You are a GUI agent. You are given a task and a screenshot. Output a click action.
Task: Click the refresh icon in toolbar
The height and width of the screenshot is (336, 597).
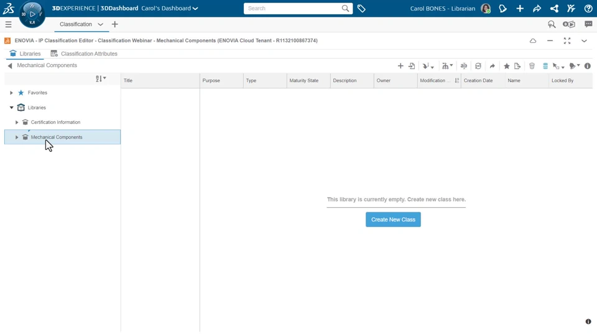point(478,66)
